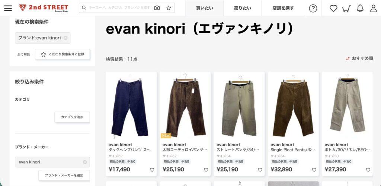Remove the ブランド:evan kinori filter chip
This screenshot has height=186, width=381.
[65, 38]
